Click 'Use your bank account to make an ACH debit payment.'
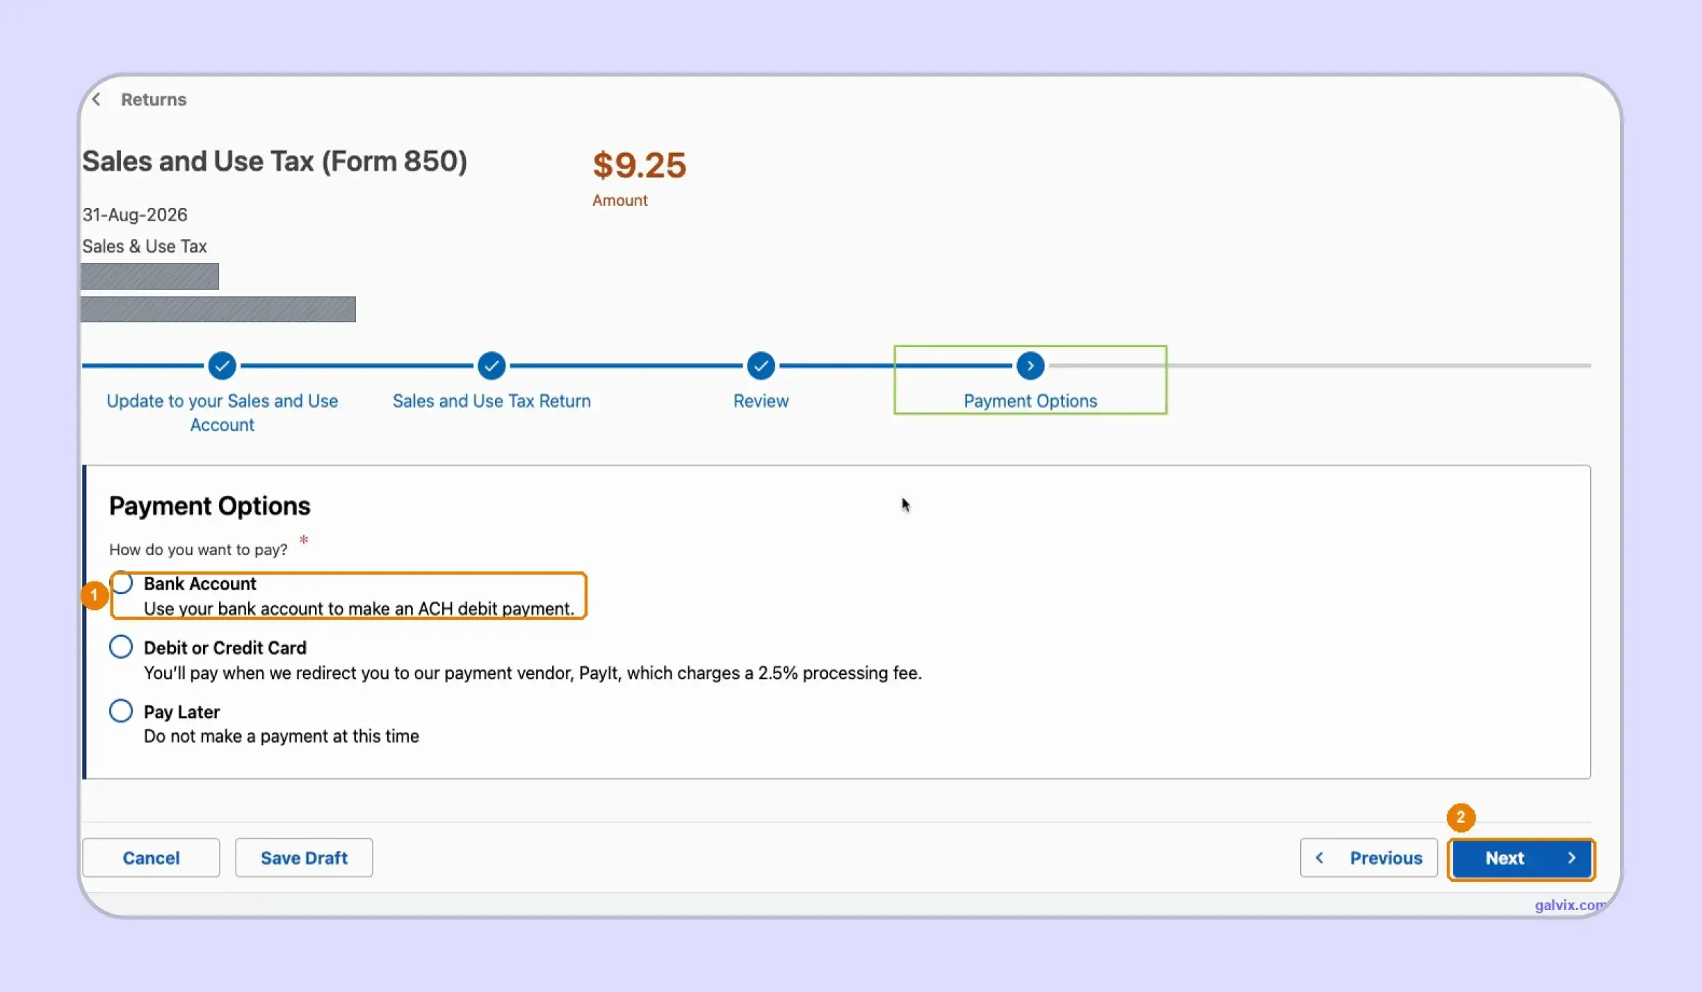 (359, 609)
